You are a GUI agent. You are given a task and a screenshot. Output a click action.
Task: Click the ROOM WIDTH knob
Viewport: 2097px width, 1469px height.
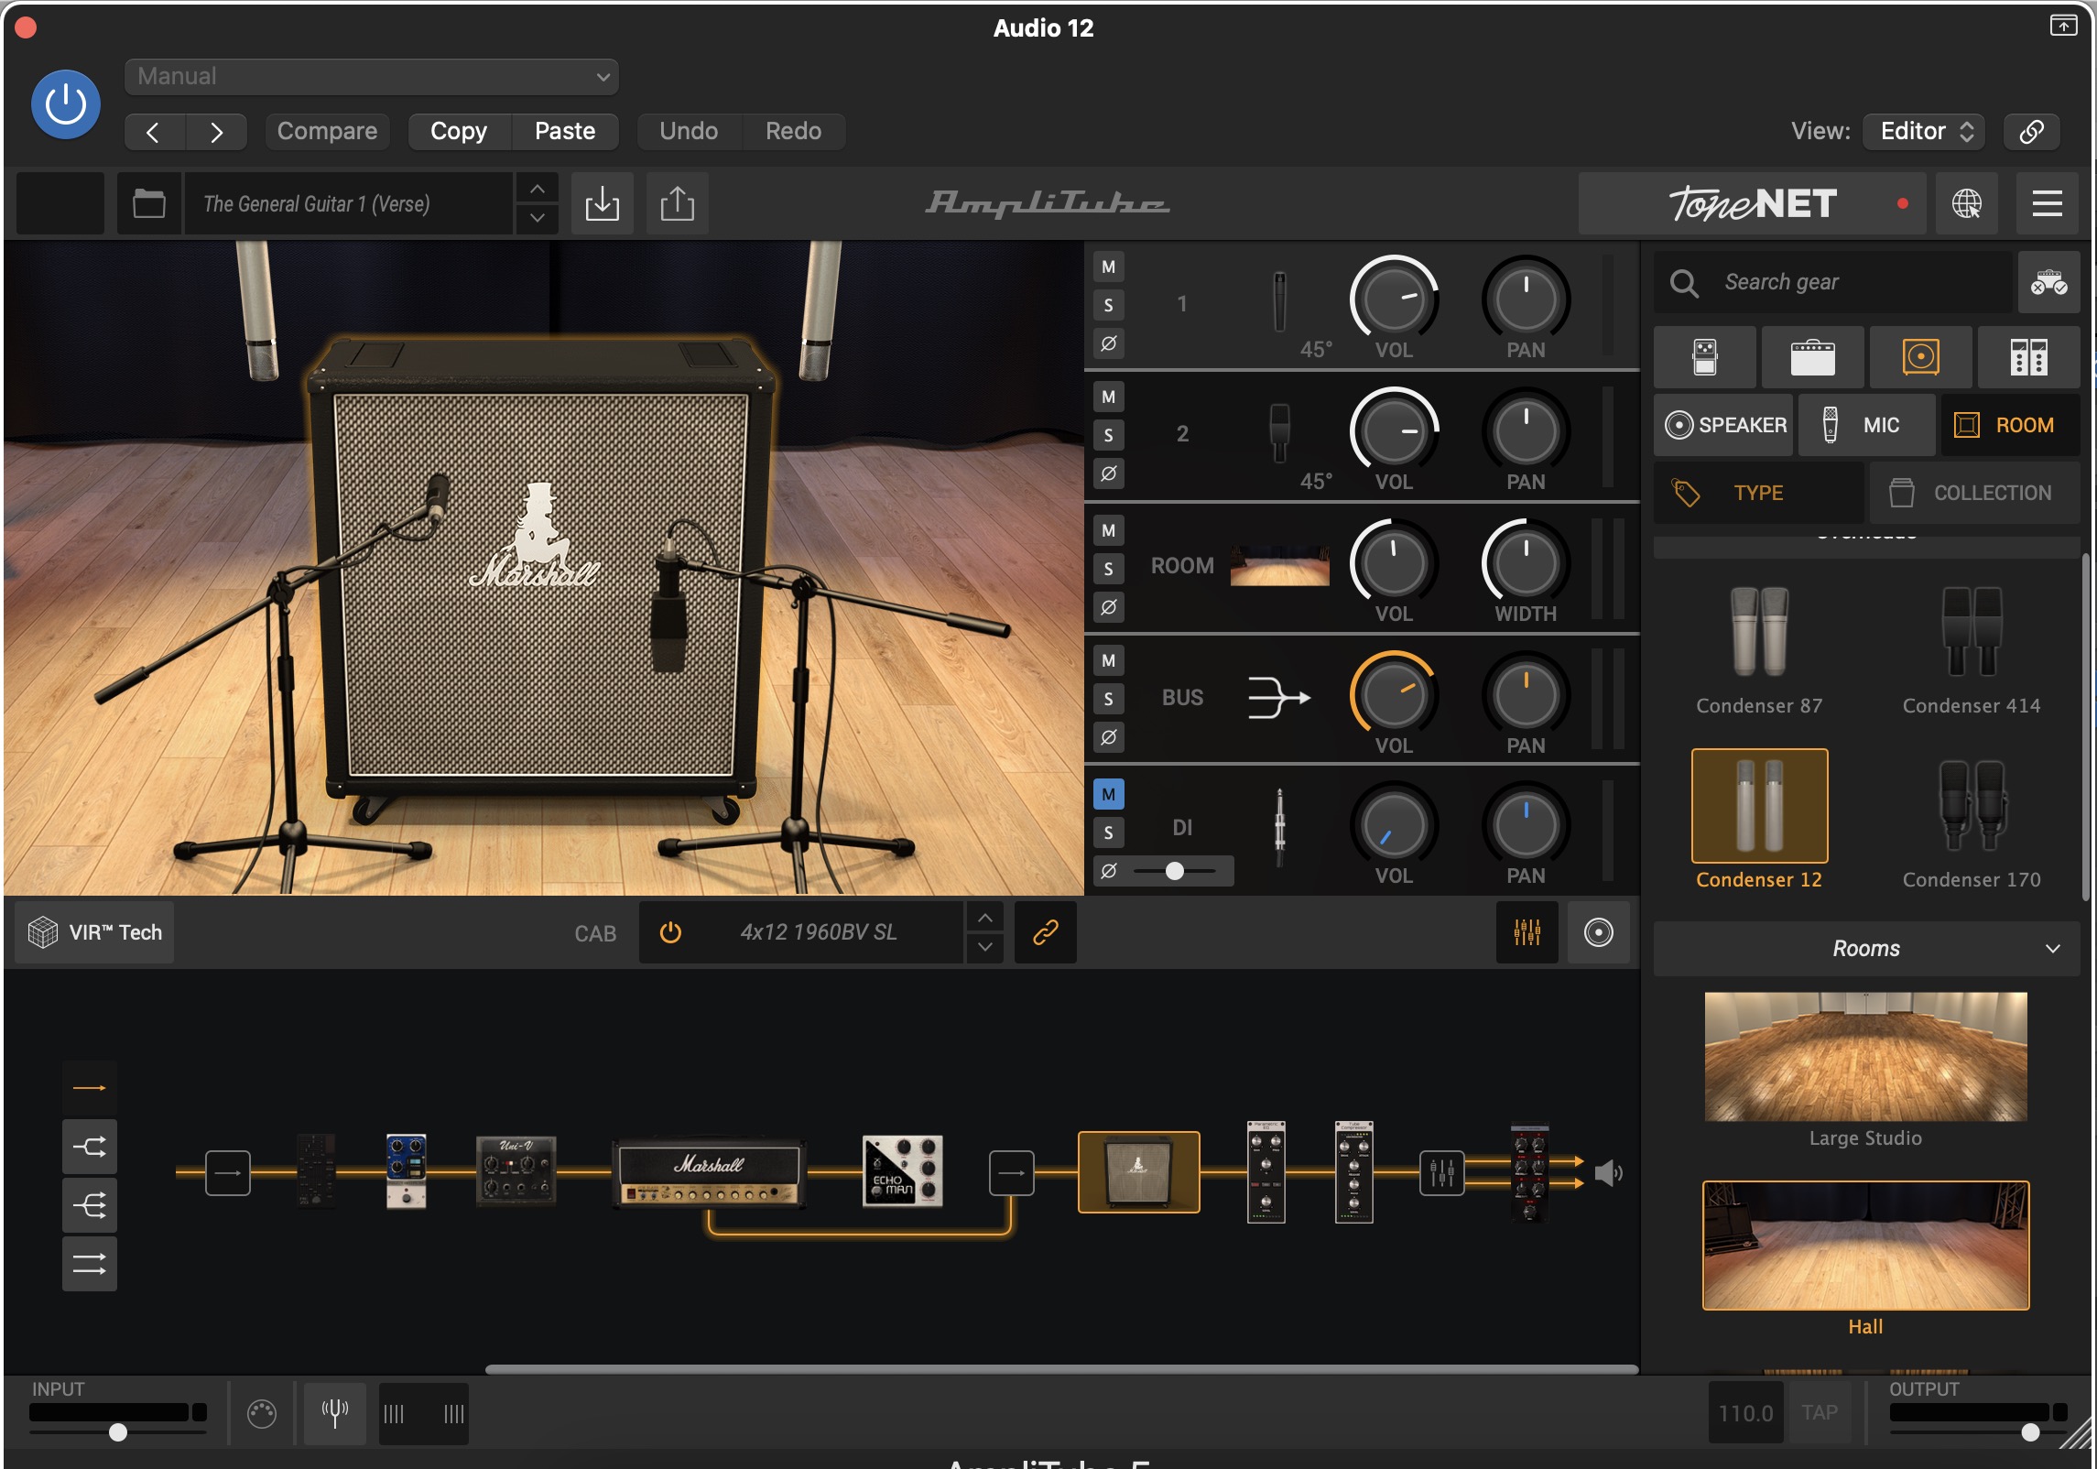pyautogui.click(x=1526, y=562)
